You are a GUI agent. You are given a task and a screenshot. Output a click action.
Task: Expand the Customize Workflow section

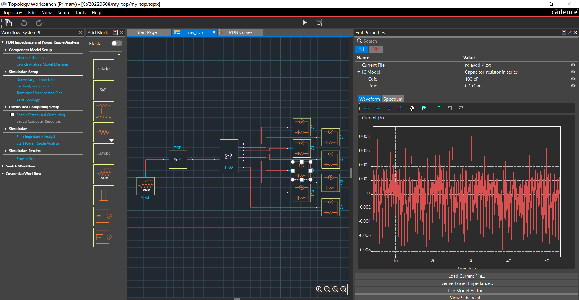(2, 173)
